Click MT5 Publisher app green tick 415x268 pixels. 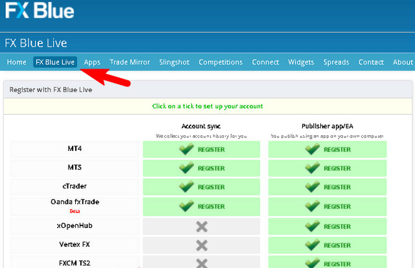pyautogui.click(x=313, y=168)
